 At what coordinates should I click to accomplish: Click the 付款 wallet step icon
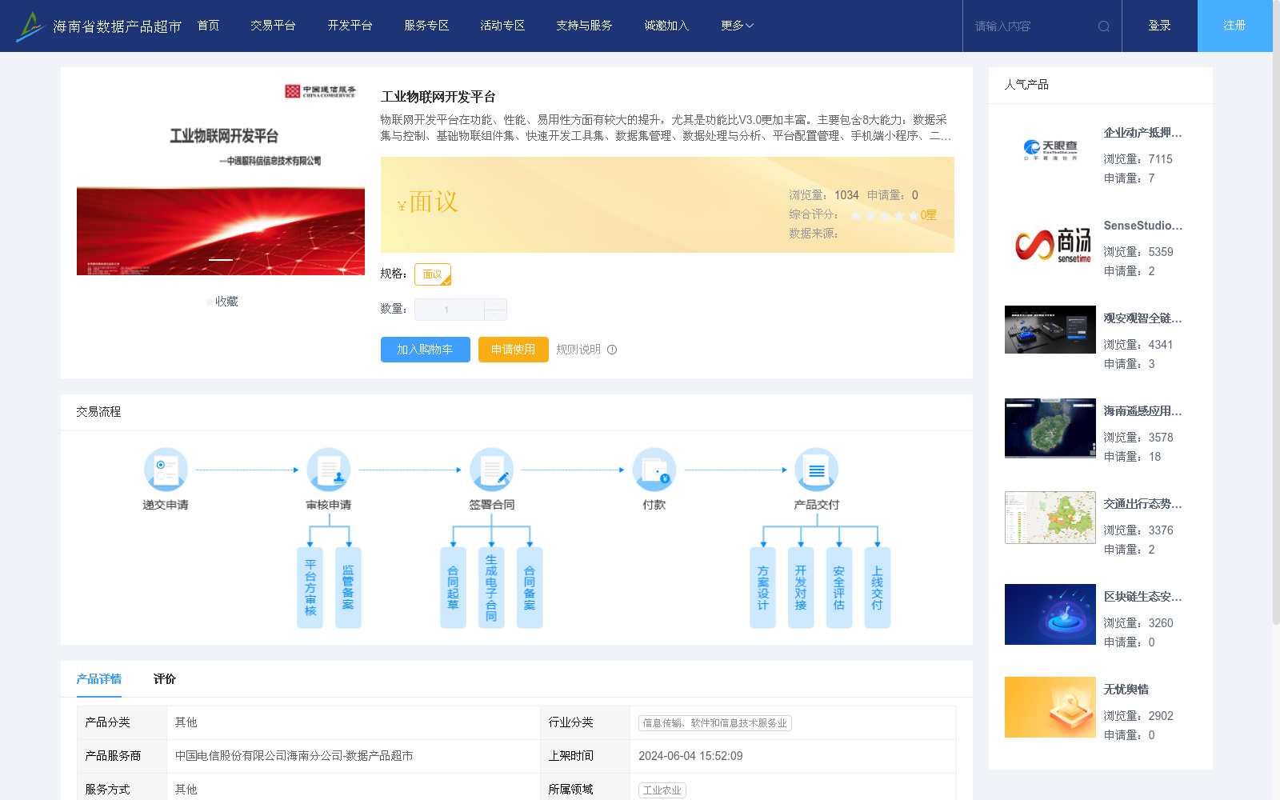(x=654, y=470)
